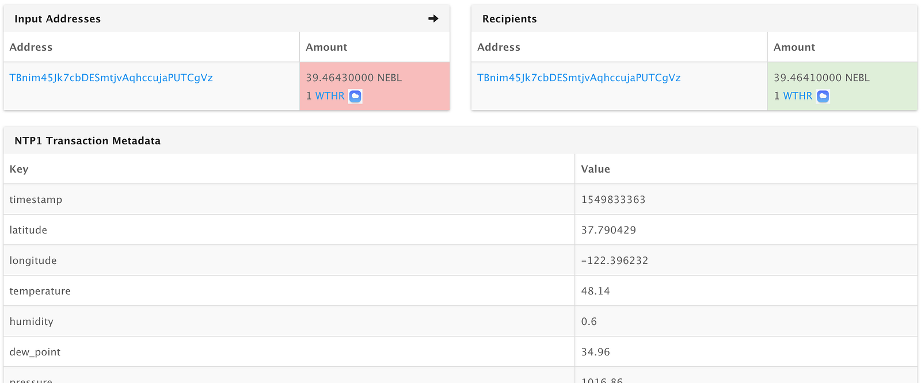Click the arrow icon in Input Addresses header
The image size is (921, 383).
pyautogui.click(x=433, y=18)
